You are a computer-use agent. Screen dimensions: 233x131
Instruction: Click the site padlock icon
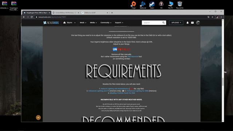coord(36,17)
